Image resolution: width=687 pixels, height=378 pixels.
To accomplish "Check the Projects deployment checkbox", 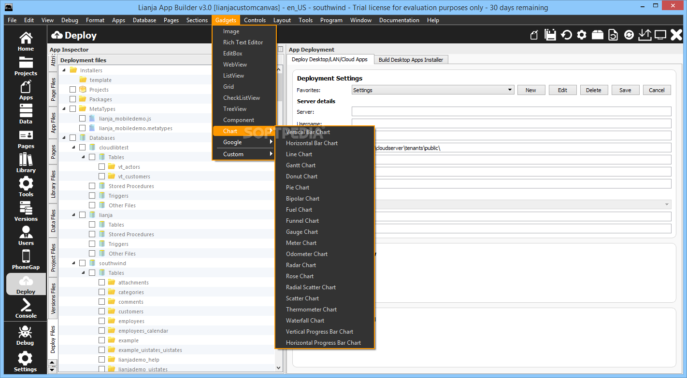I will click(x=72, y=90).
